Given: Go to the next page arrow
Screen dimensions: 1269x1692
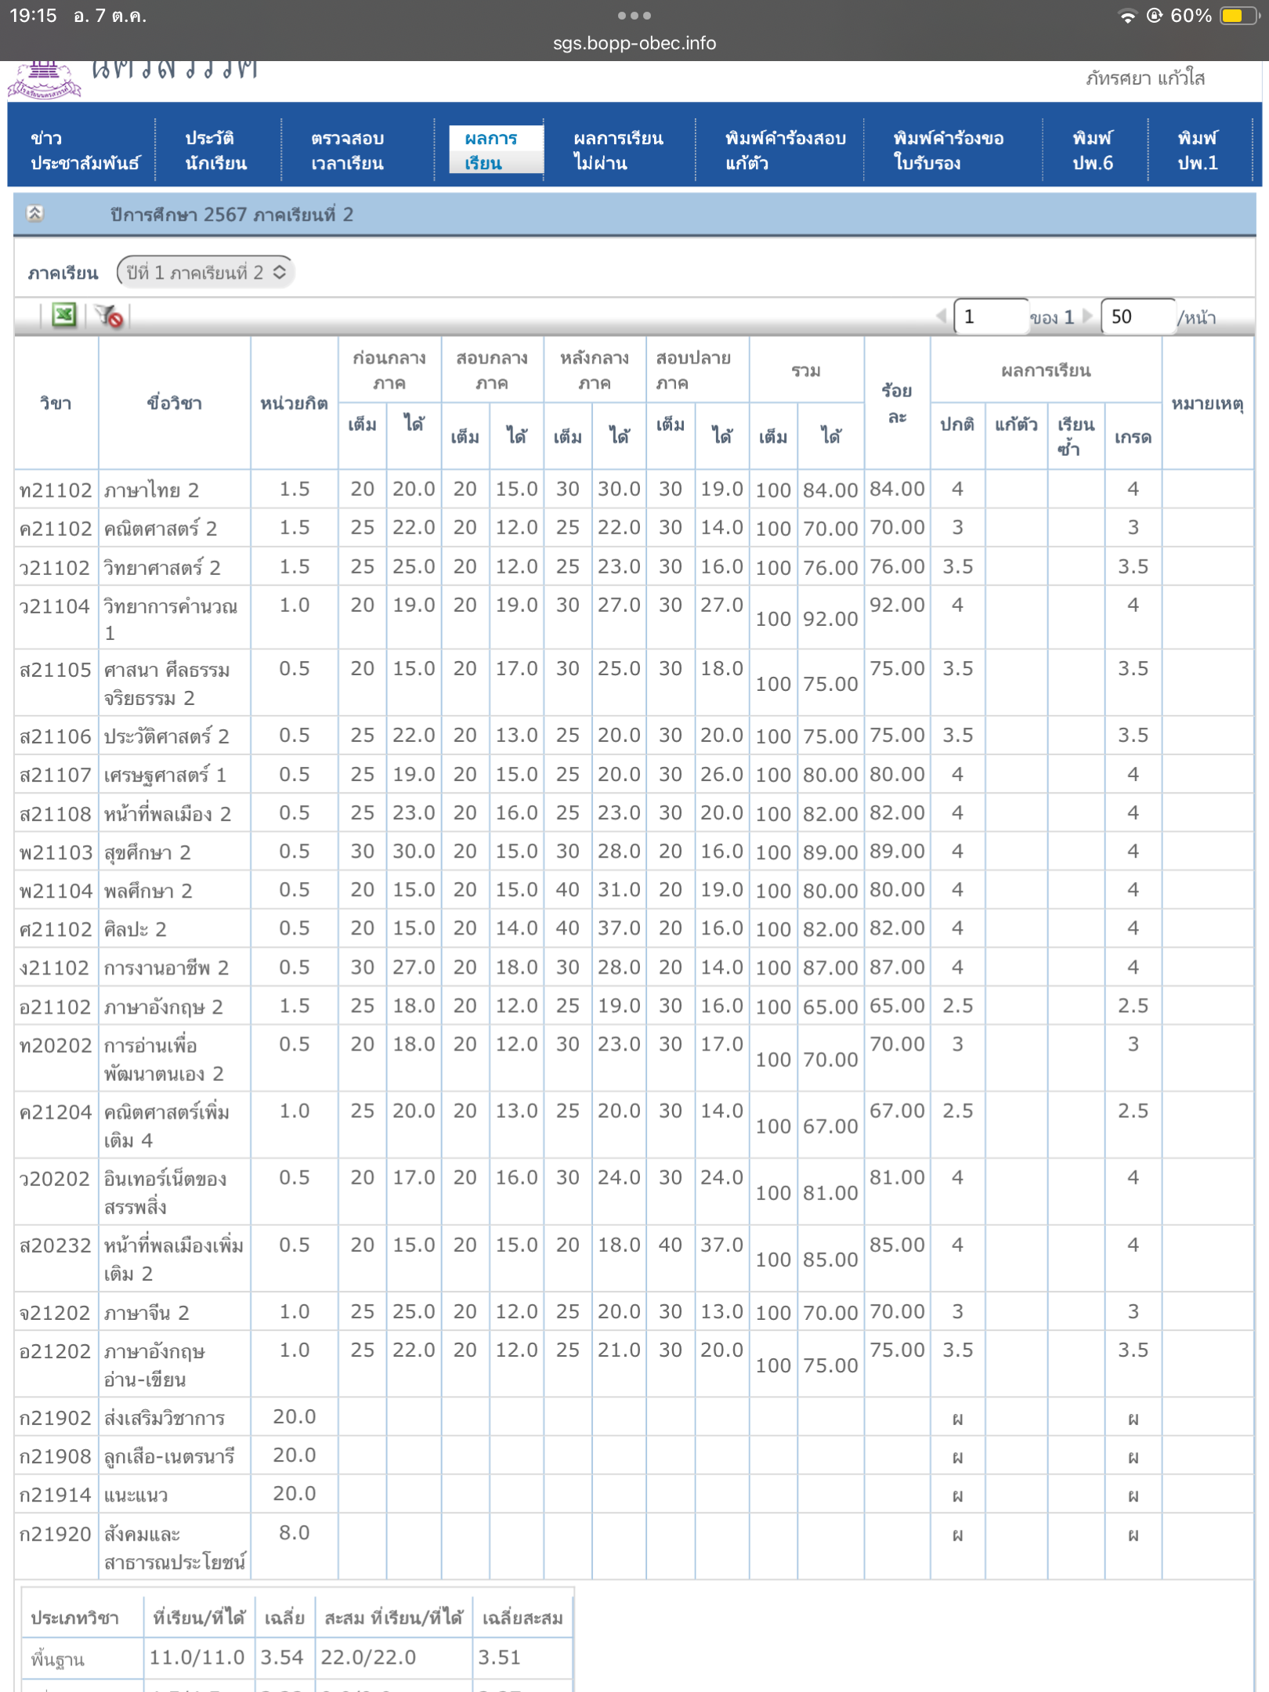Looking at the screenshot, I should (x=1087, y=316).
